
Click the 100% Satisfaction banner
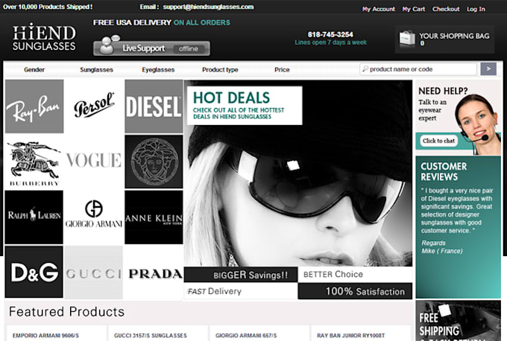(355, 291)
